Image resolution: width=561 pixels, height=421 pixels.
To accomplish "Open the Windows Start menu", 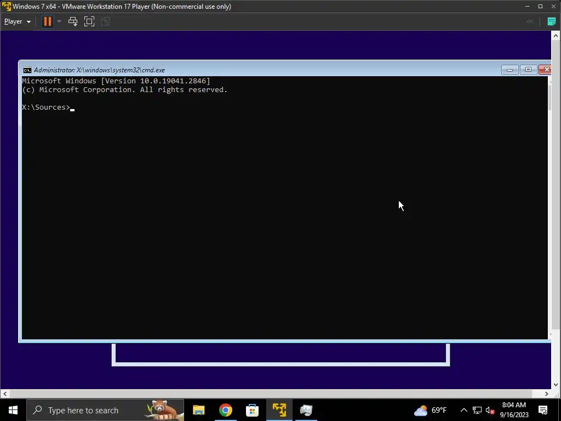I will (13, 410).
